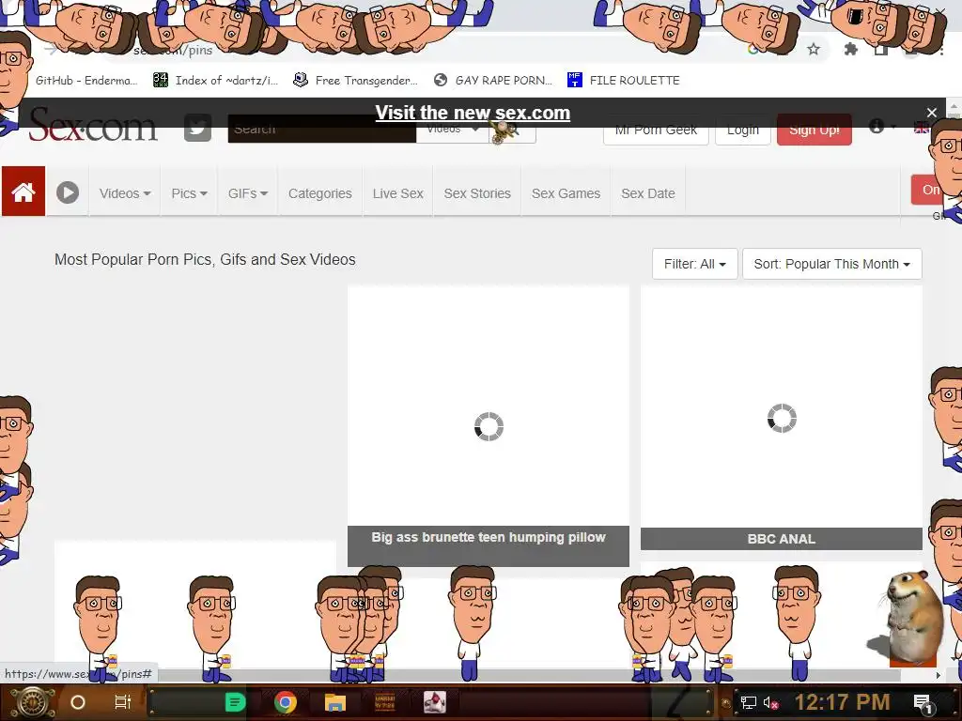Open the Windows Start button
Viewport: 962px width, 721px height.
pyautogui.click(x=32, y=702)
